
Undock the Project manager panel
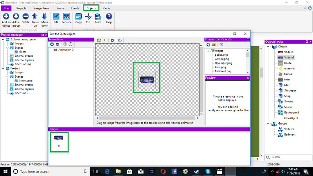tap(43, 34)
